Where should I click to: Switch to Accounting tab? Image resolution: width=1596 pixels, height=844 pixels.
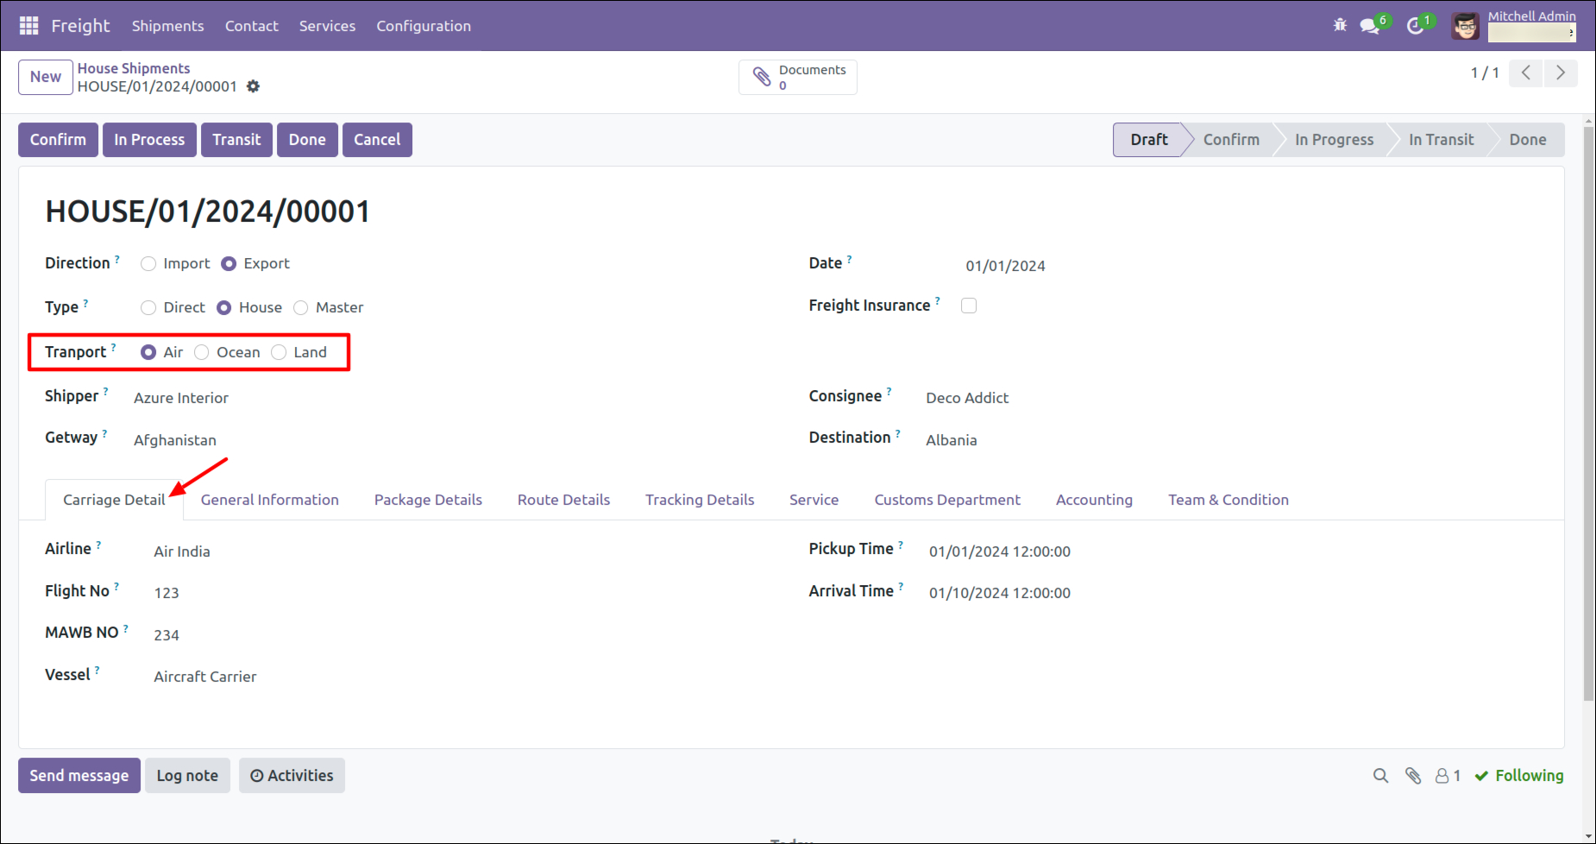point(1094,500)
